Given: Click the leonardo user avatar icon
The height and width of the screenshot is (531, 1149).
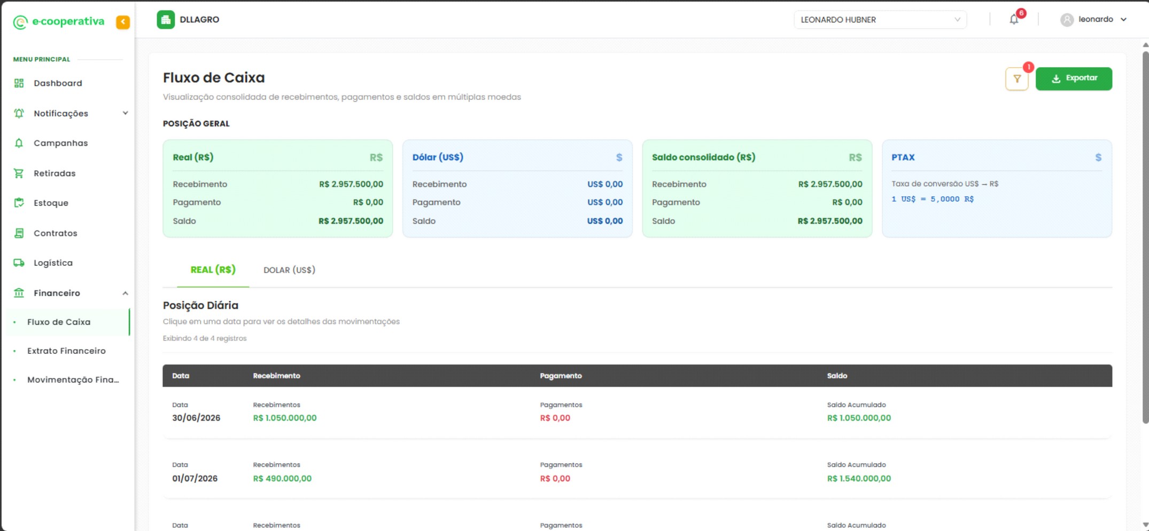Looking at the screenshot, I should click(1067, 20).
